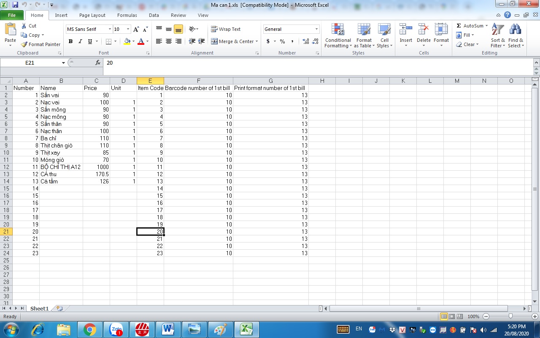This screenshot has width=540, height=338.
Task: Apply middle vertical alignment
Action: pos(169,29)
